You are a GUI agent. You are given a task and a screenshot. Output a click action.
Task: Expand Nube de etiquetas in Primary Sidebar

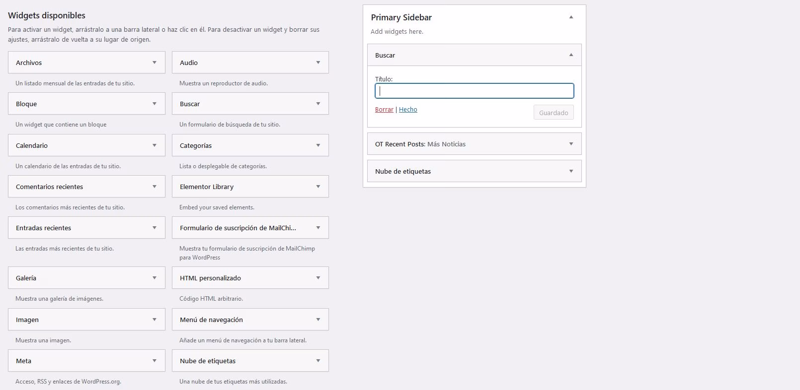[x=571, y=171]
